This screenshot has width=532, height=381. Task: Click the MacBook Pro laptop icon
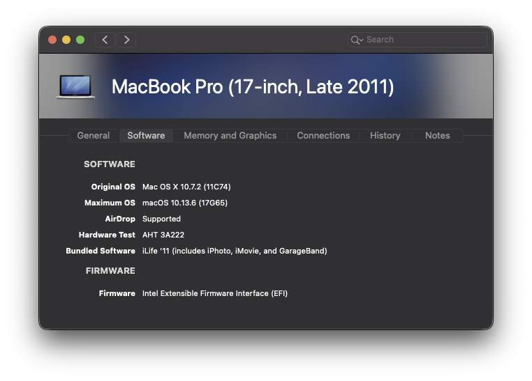(x=75, y=86)
